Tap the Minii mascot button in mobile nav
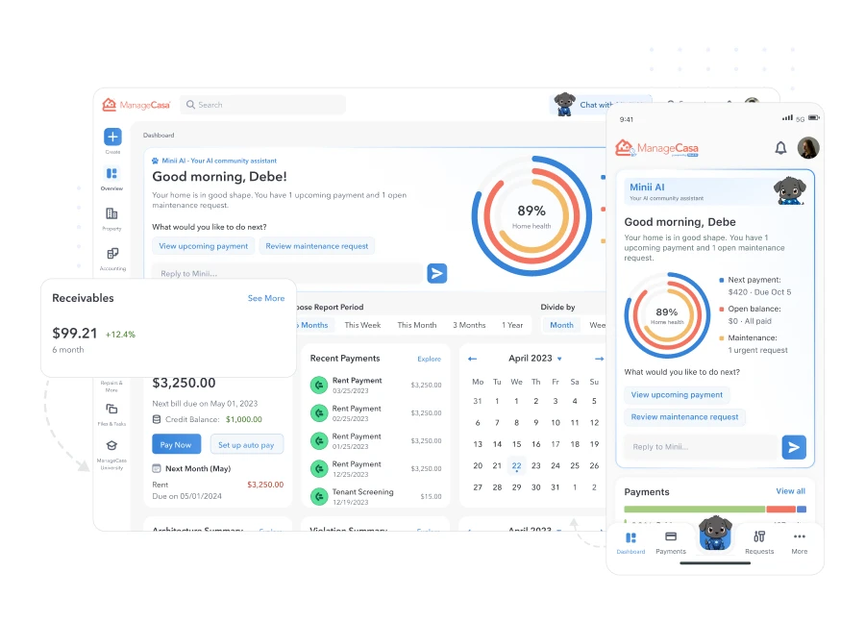Viewport: 865px width, 623px height. click(x=715, y=533)
